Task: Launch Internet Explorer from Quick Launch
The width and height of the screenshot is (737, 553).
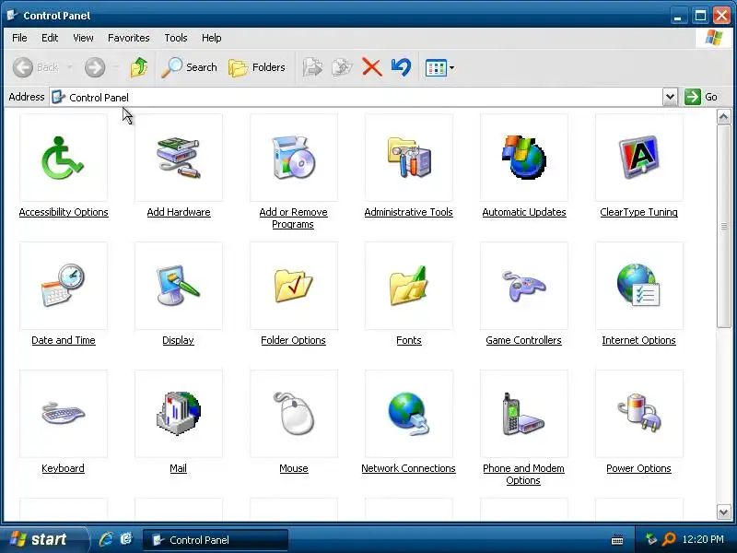Action: [x=106, y=539]
